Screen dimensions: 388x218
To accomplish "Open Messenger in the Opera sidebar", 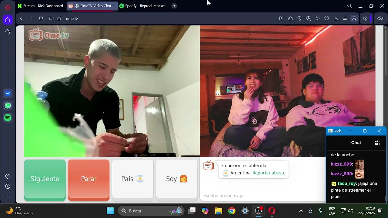I will pyautogui.click(x=8, y=94).
